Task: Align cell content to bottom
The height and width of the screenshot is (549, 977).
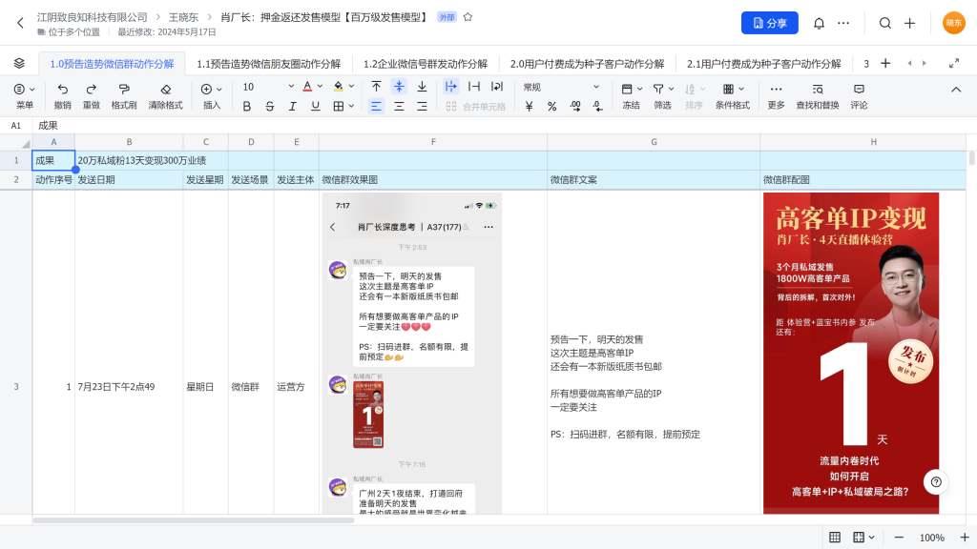Action: click(x=422, y=87)
